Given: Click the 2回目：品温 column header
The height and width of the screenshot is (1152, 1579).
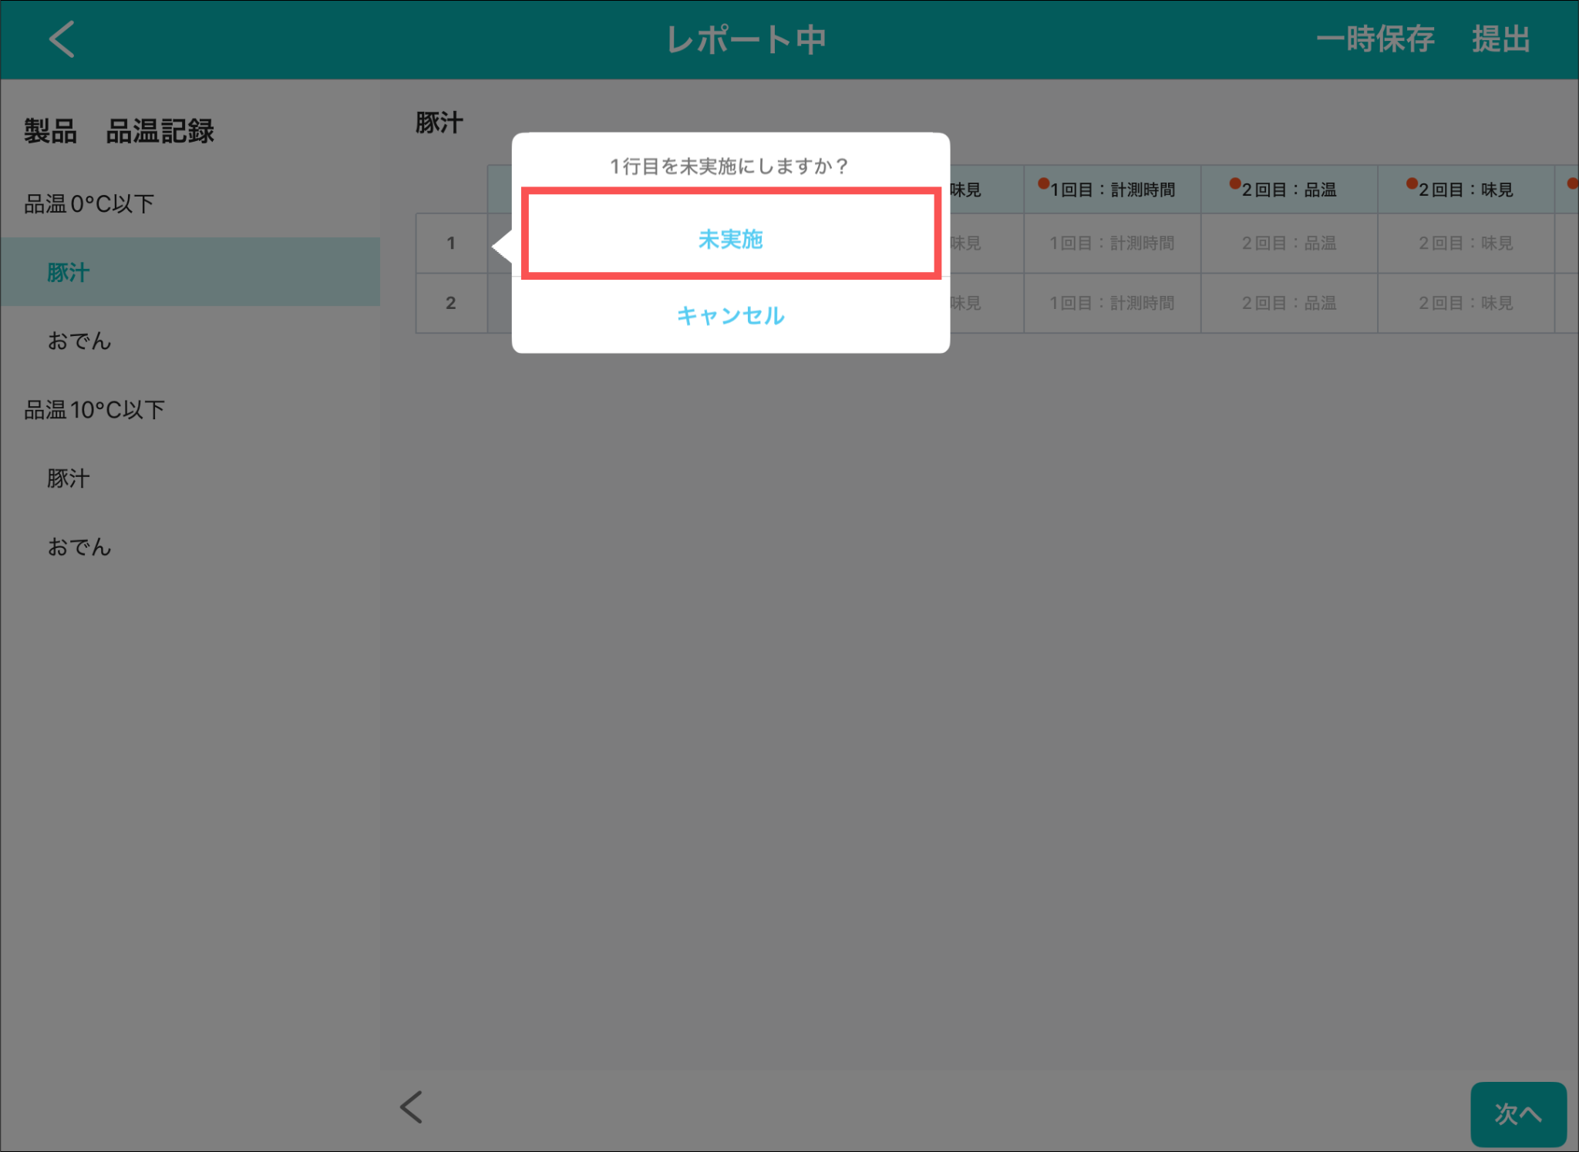Looking at the screenshot, I should (x=1288, y=190).
